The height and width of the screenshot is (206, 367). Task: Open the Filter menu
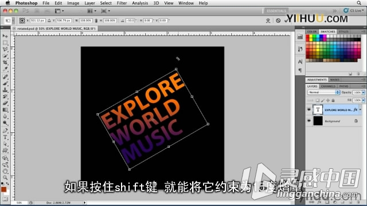(x=122, y=3)
